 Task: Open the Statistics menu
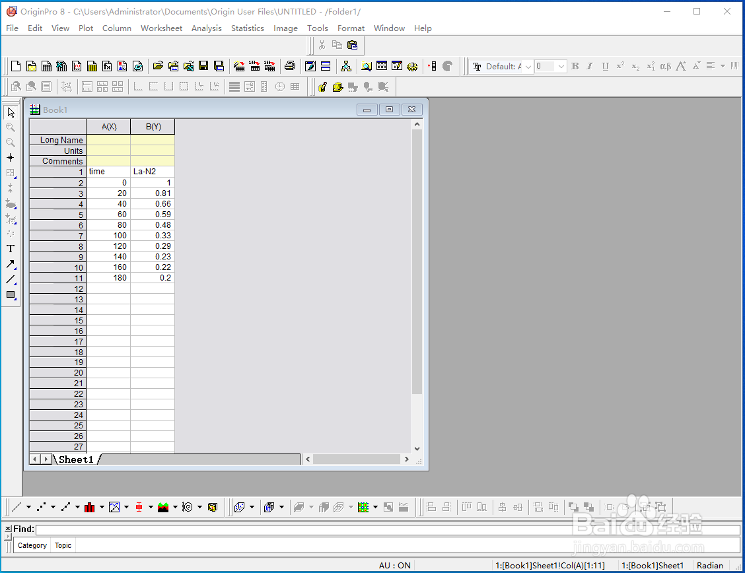247,28
